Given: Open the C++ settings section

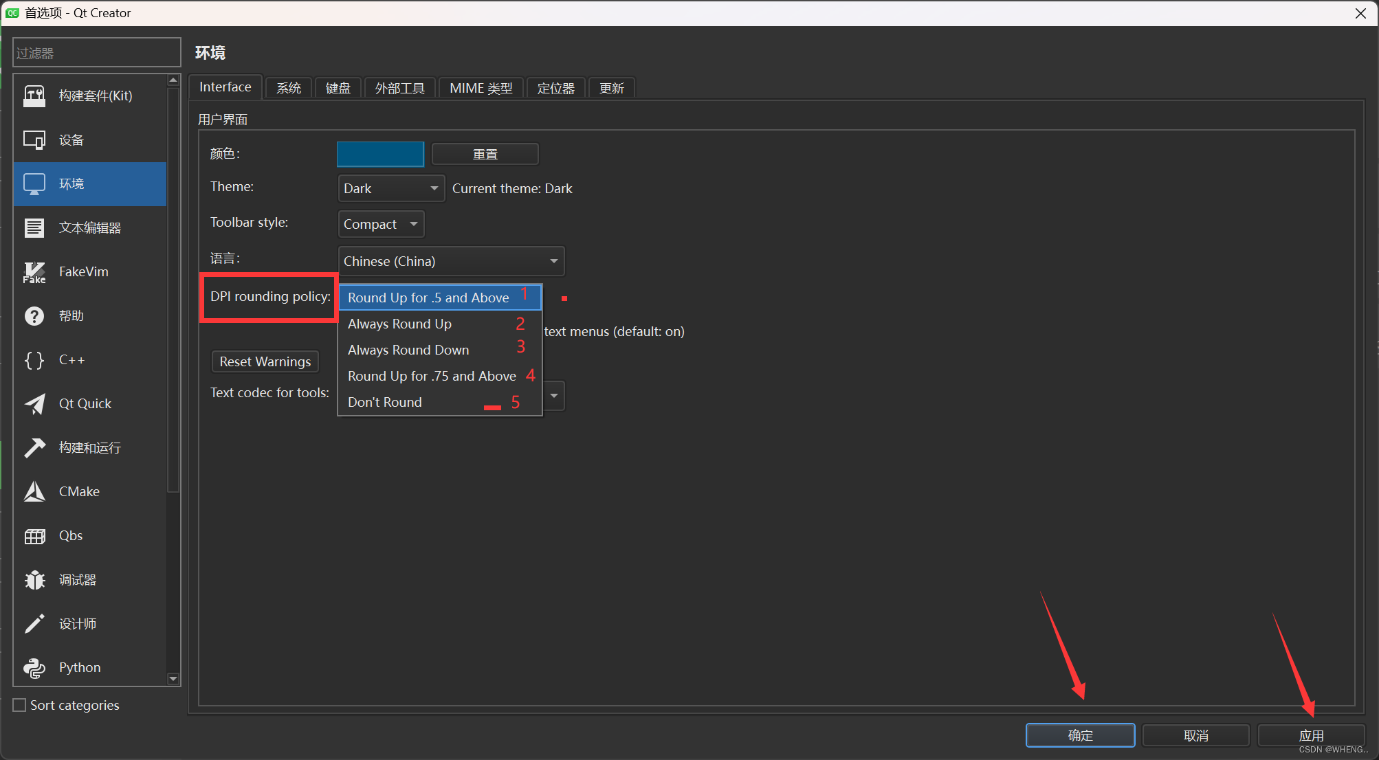Looking at the screenshot, I should 71,359.
